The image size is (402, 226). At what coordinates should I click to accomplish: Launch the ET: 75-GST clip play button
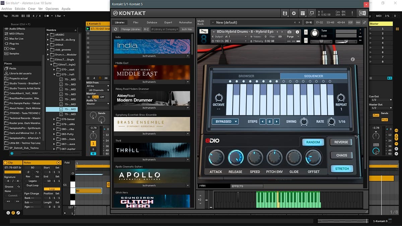[x=88, y=29]
